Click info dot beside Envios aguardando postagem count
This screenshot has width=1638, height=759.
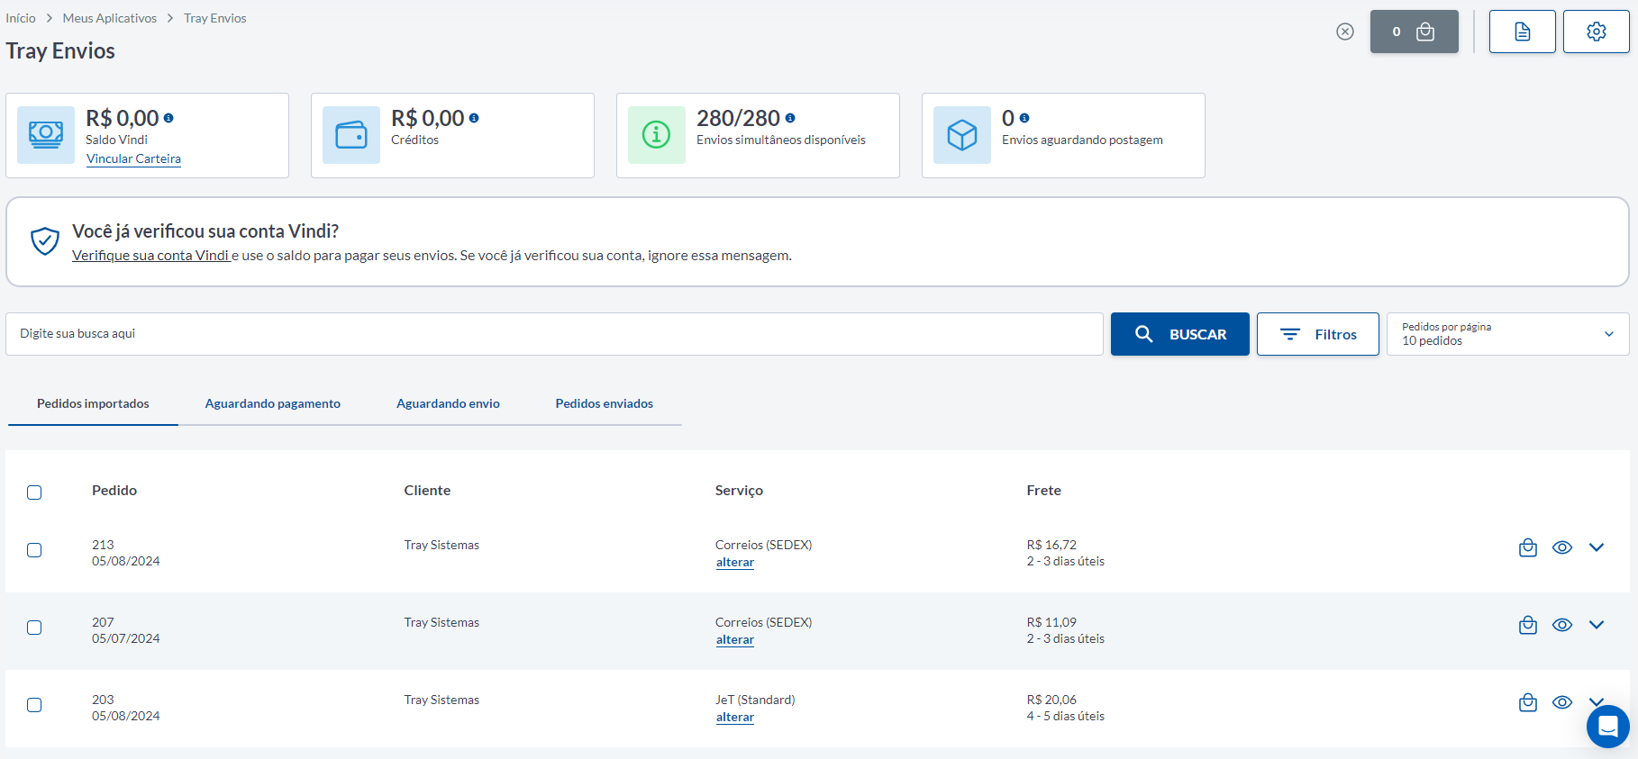pyautogui.click(x=1024, y=118)
